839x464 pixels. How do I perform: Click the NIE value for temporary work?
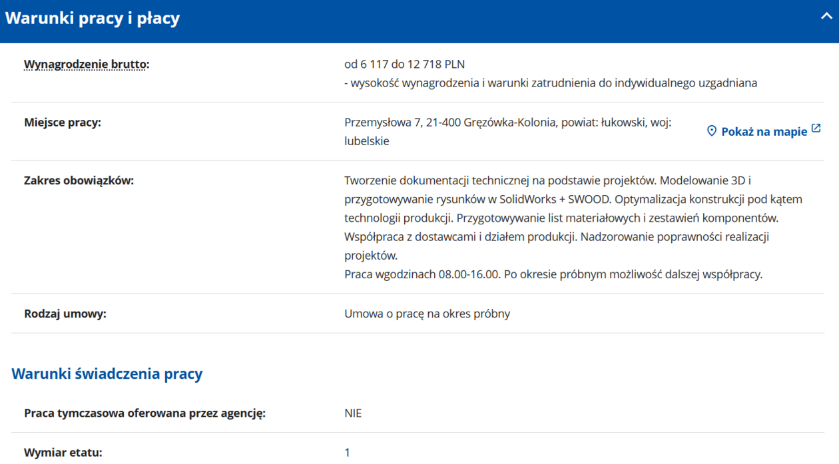[353, 413]
